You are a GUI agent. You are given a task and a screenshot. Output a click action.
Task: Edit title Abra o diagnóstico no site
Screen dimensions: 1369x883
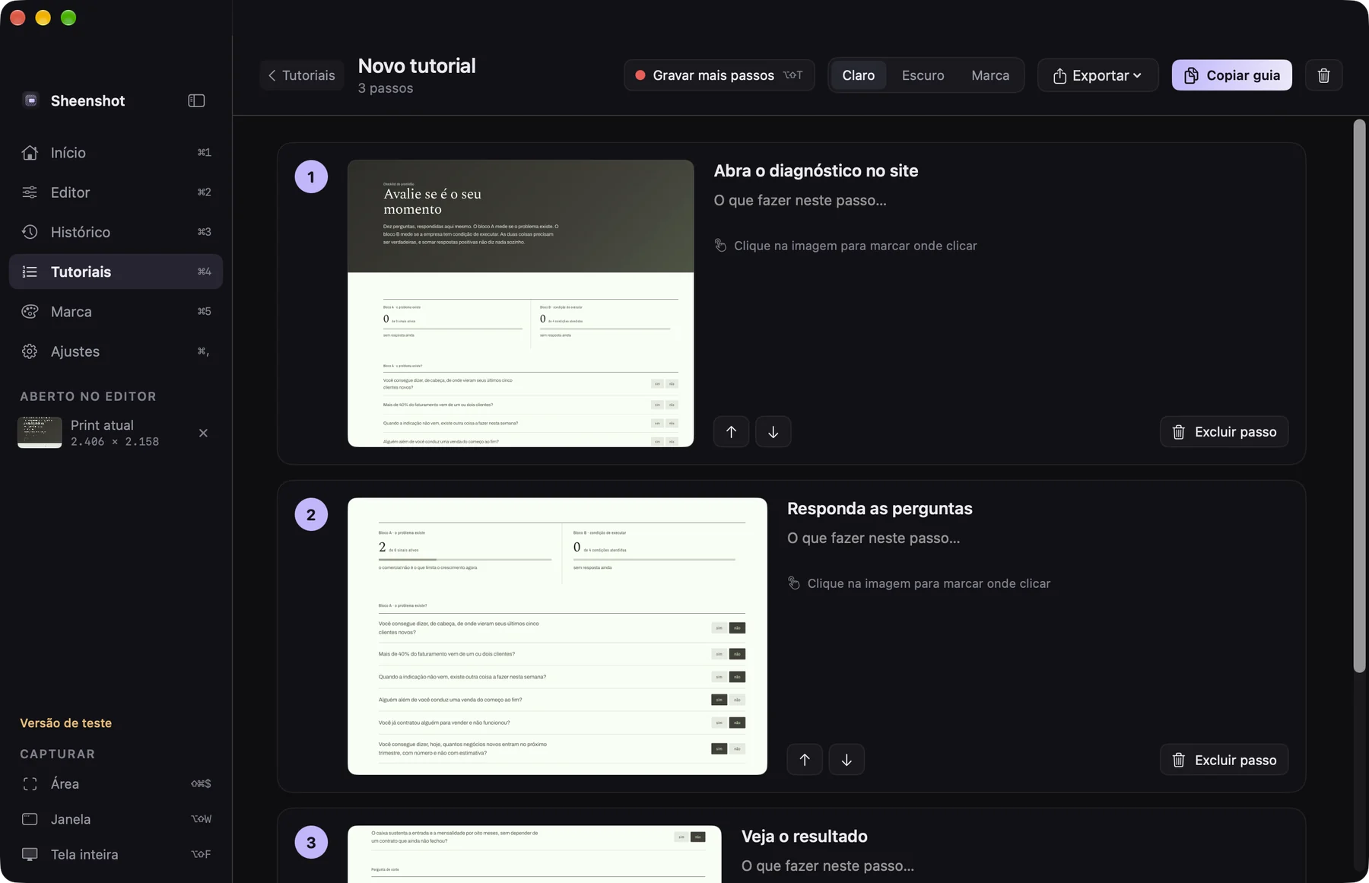point(815,171)
